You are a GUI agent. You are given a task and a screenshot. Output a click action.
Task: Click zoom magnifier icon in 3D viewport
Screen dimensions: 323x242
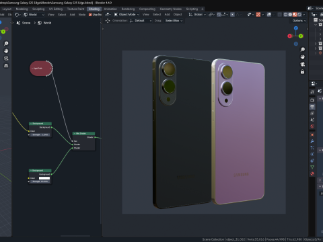(x=302, y=49)
